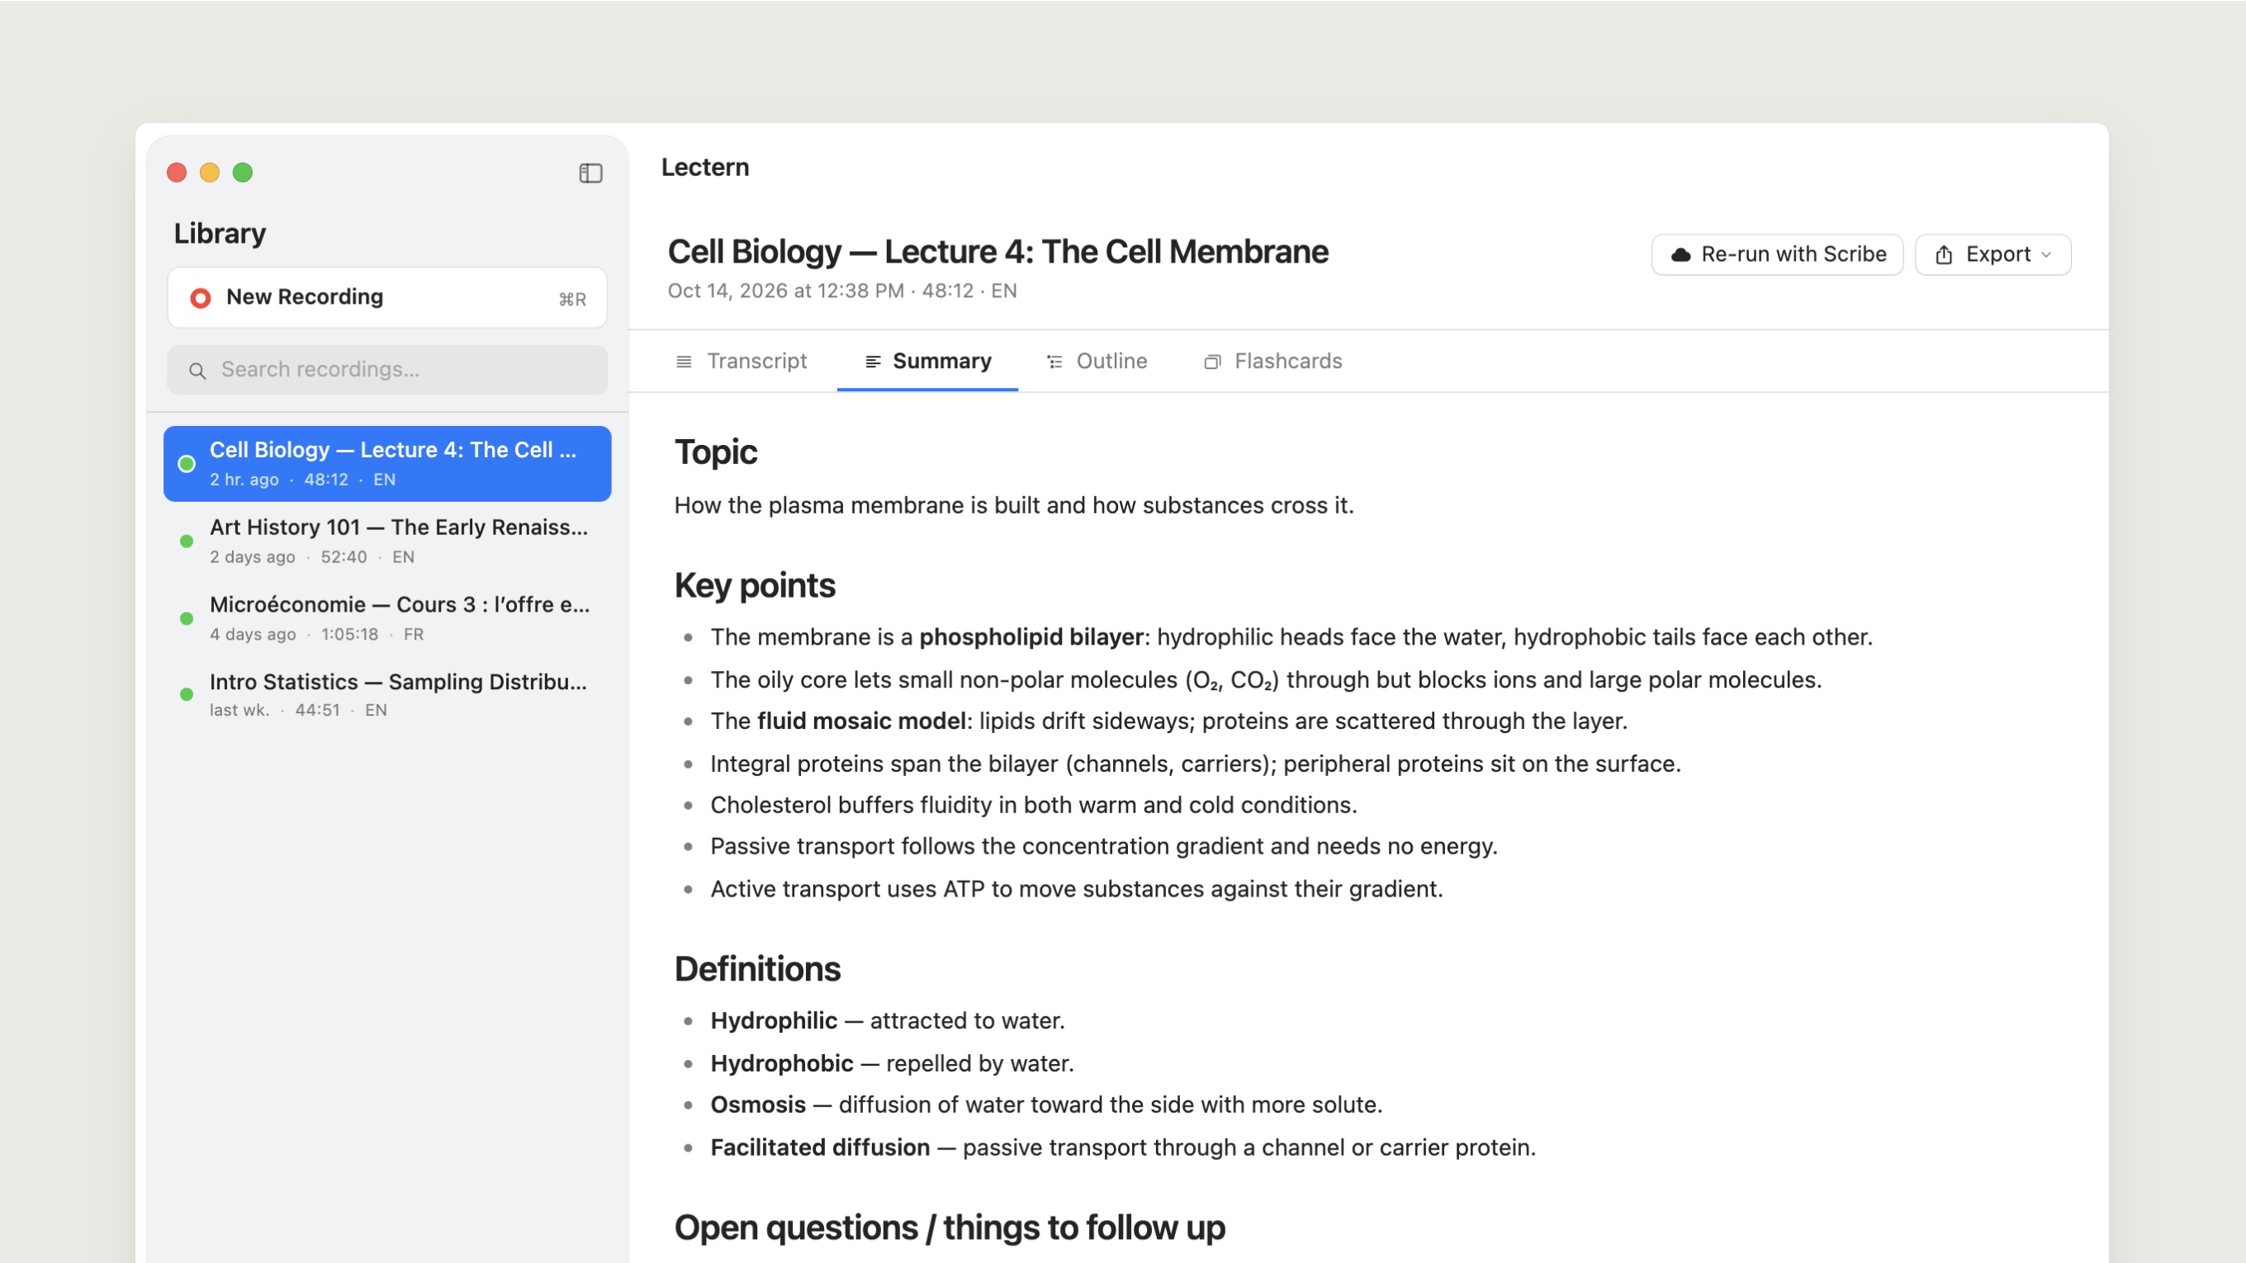Click the Outline tab list icon

coord(1055,362)
